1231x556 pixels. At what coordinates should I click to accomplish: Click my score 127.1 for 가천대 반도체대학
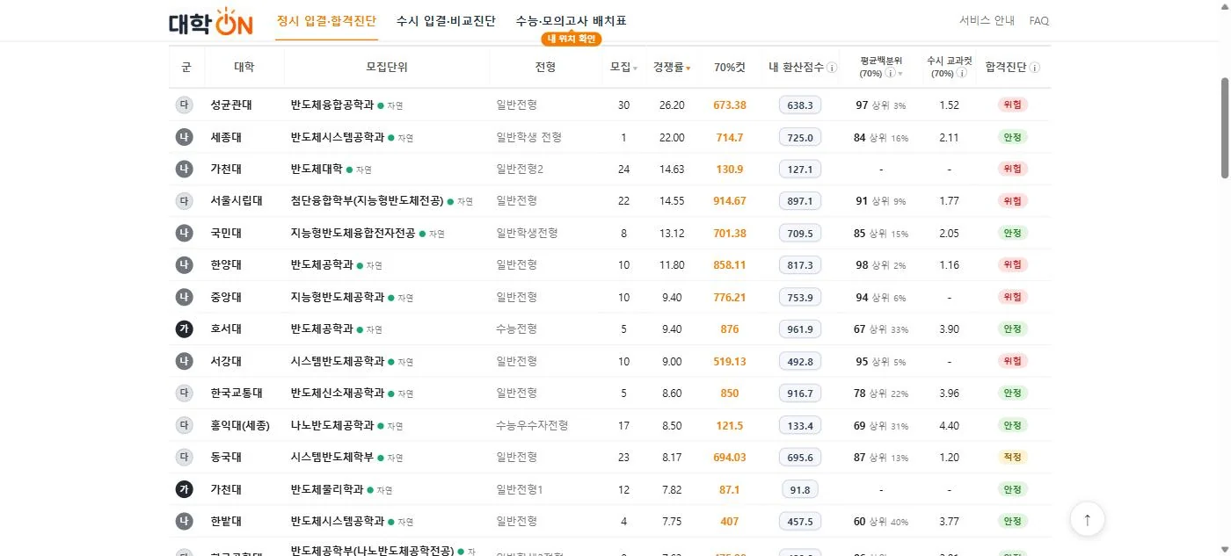coord(800,169)
